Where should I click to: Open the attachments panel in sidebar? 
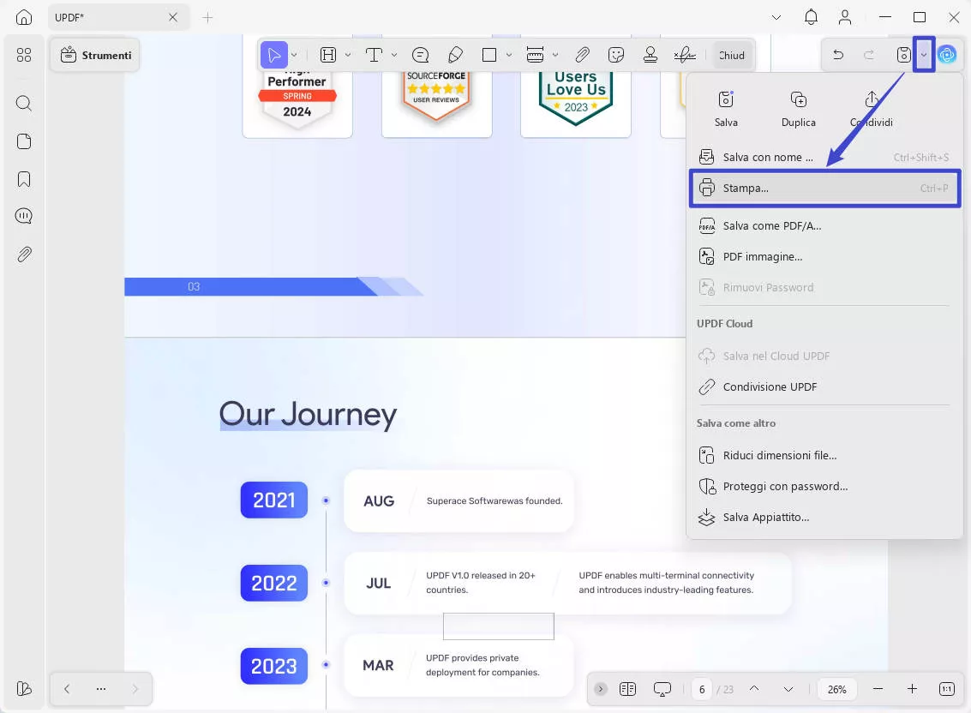[x=23, y=254]
